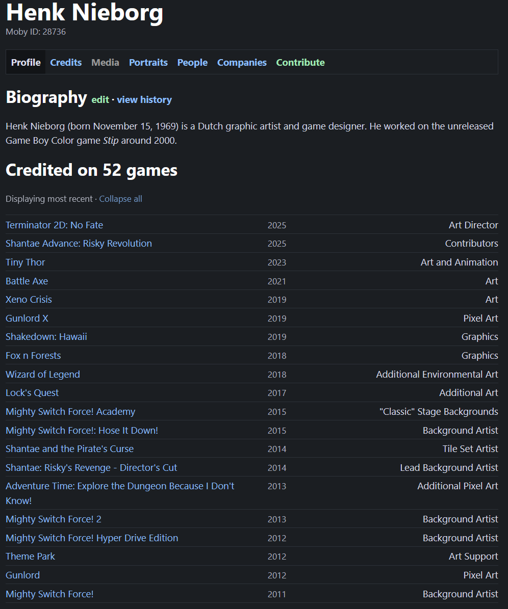Select the Media tab
Image resolution: width=508 pixels, height=609 pixels.
[105, 62]
